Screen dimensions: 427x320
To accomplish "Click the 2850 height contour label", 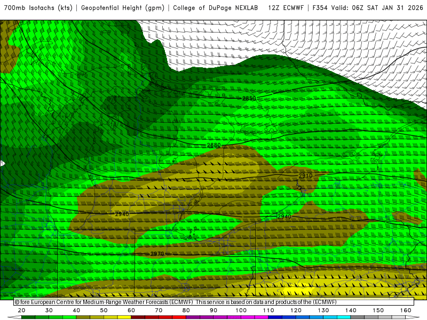I will (249, 98).
